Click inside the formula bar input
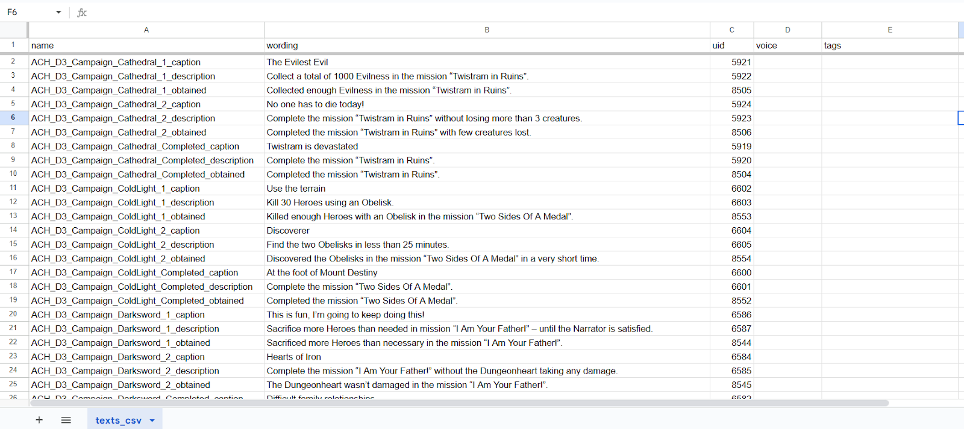Image resolution: width=964 pixels, height=429 pixels. point(482,12)
